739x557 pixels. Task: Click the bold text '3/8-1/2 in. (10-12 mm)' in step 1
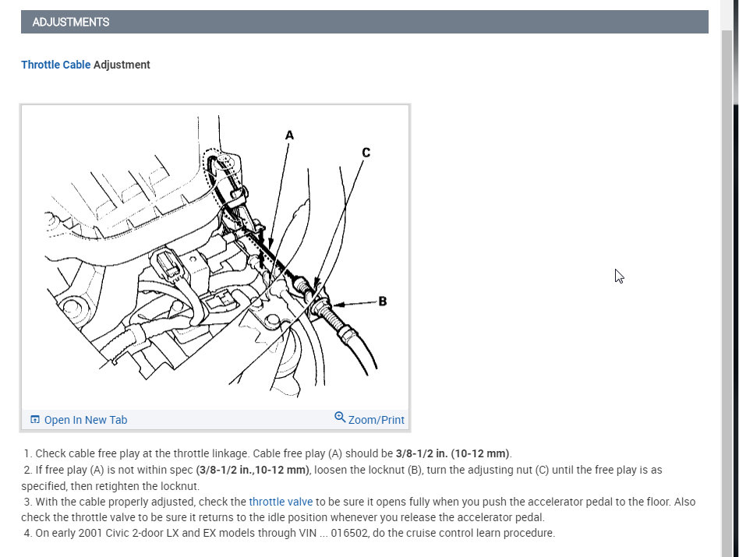click(x=452, y=454)
